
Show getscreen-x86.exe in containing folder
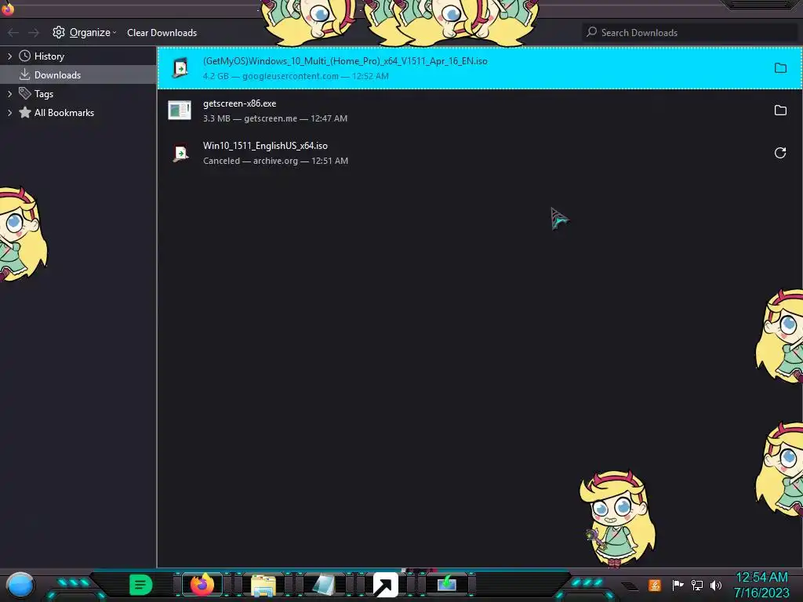click(780, 111)
